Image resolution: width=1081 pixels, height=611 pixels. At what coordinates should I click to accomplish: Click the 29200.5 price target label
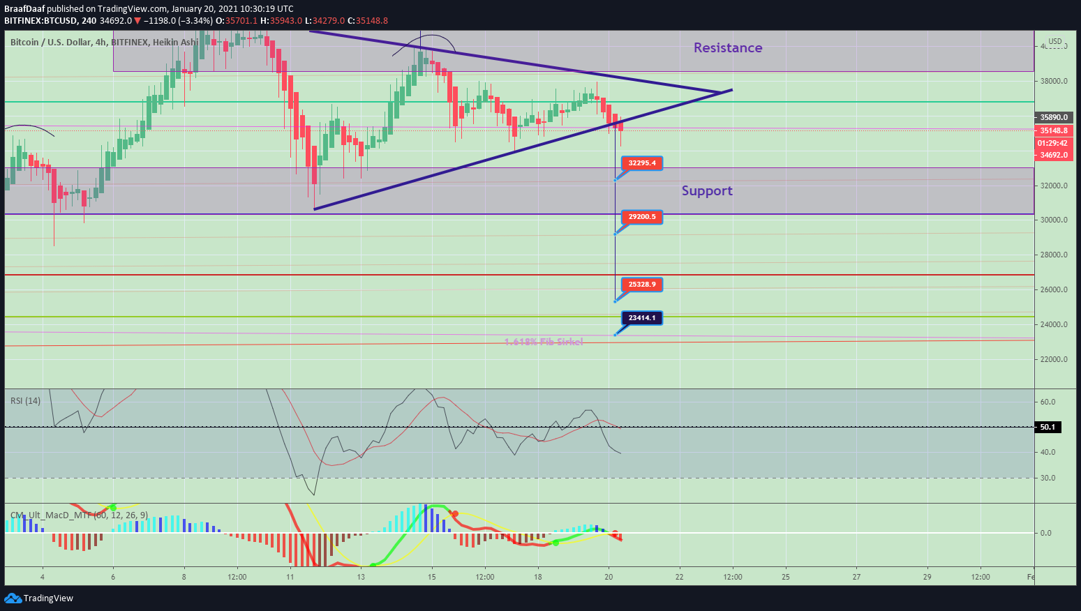642,217
